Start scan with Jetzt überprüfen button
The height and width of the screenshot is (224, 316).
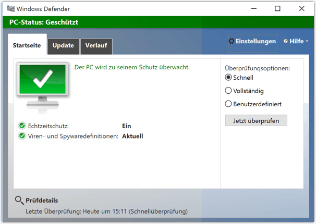(256, 120)
